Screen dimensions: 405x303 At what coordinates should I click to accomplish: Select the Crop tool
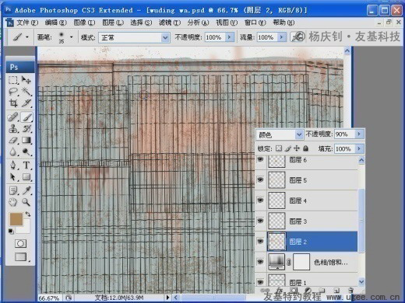click(x=13, y=103)
